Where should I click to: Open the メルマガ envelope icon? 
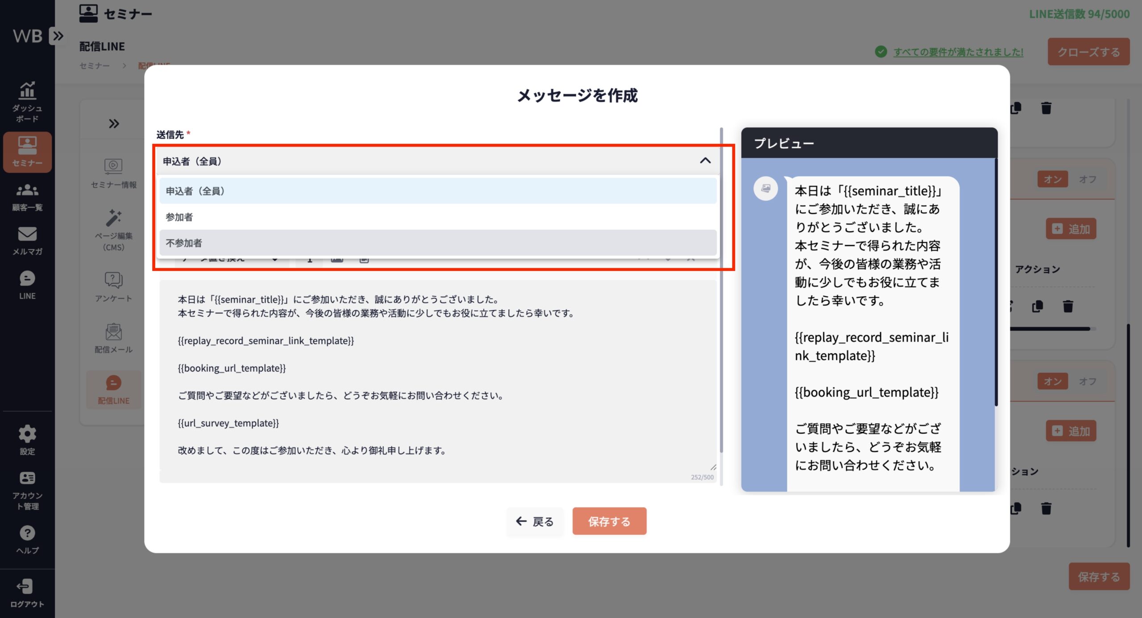point(27,234)
